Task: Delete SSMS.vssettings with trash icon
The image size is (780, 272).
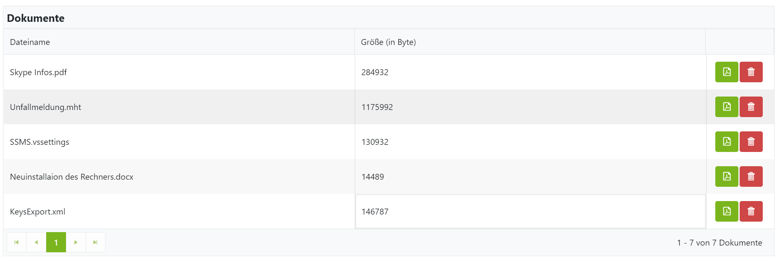Action: [751, 141]
